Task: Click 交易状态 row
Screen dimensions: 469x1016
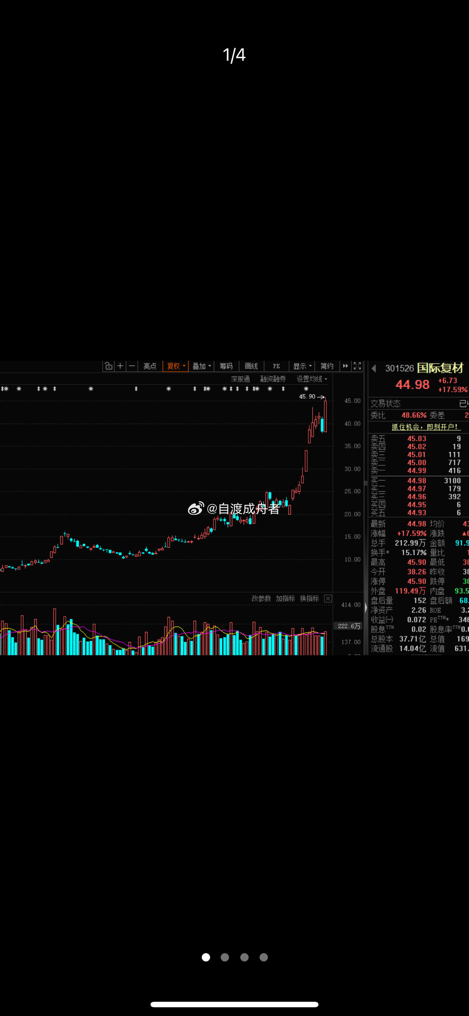Action: [419, 404]
